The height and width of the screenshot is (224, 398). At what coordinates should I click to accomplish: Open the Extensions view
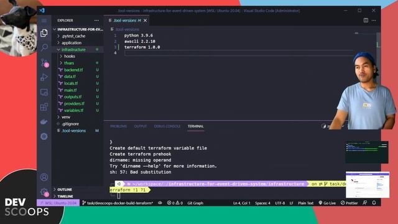click(44, 107)
